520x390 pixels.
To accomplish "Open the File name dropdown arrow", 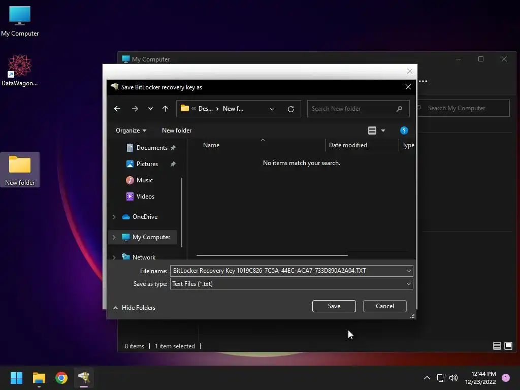I will [x=409, y=271].
